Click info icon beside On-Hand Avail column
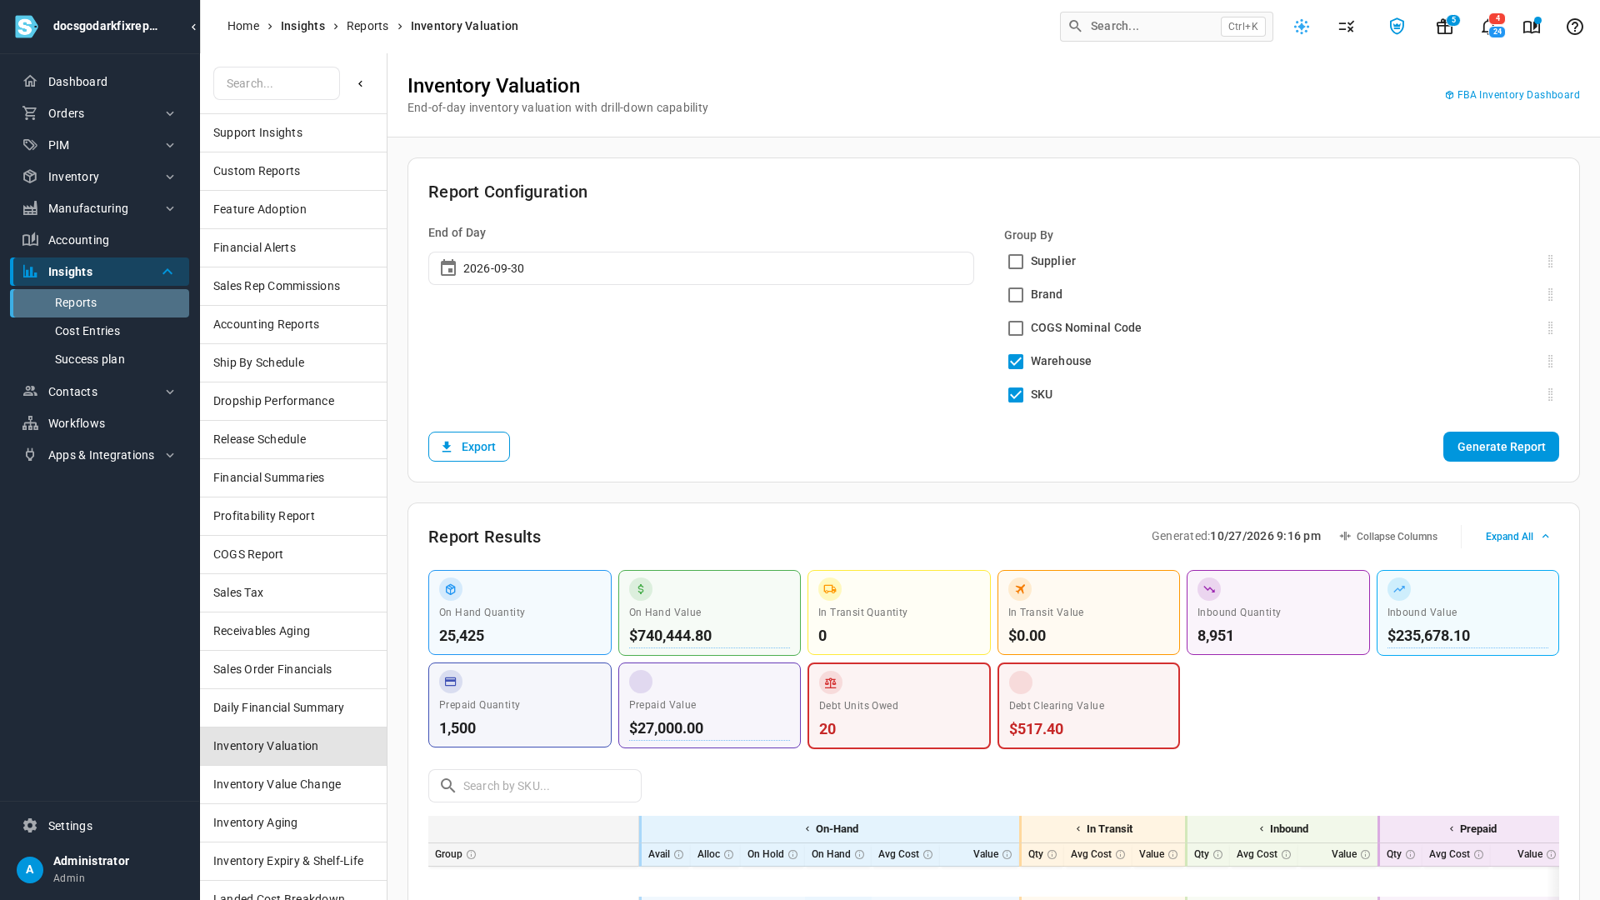The height and width of the screenshot is (900, 1600). (679, 855)
